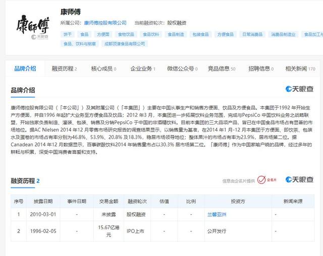323x256 pixels.
Task: Switch to the 核心成员 tab
Action: (x=103, y=69)
